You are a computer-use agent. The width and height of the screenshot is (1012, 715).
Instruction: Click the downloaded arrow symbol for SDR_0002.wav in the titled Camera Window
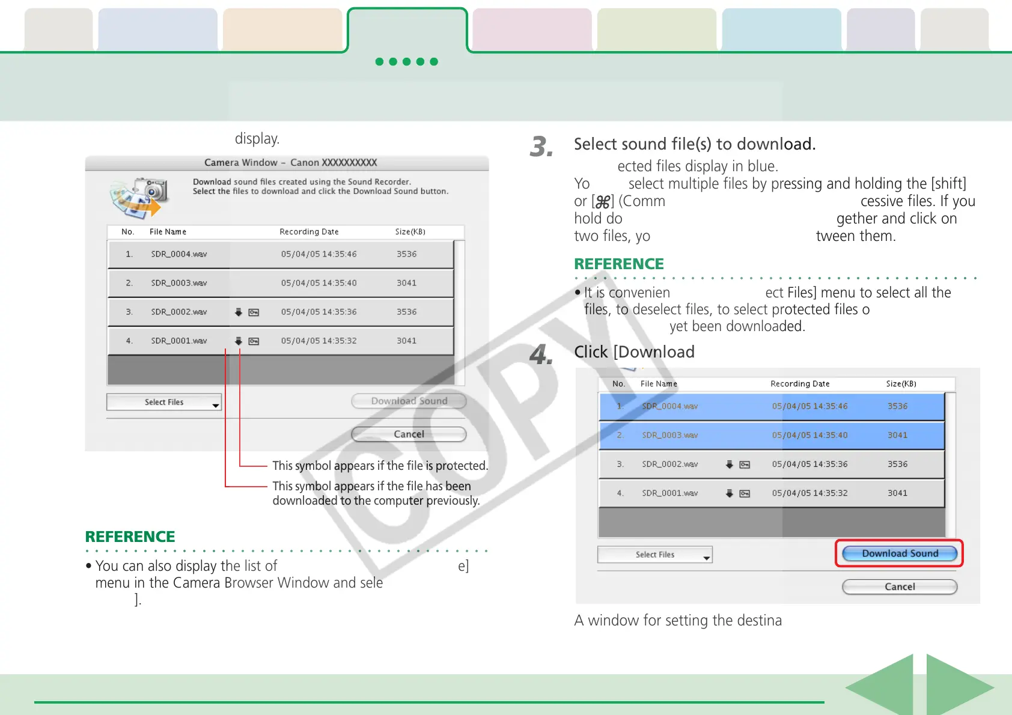click(x=239, y=312)
